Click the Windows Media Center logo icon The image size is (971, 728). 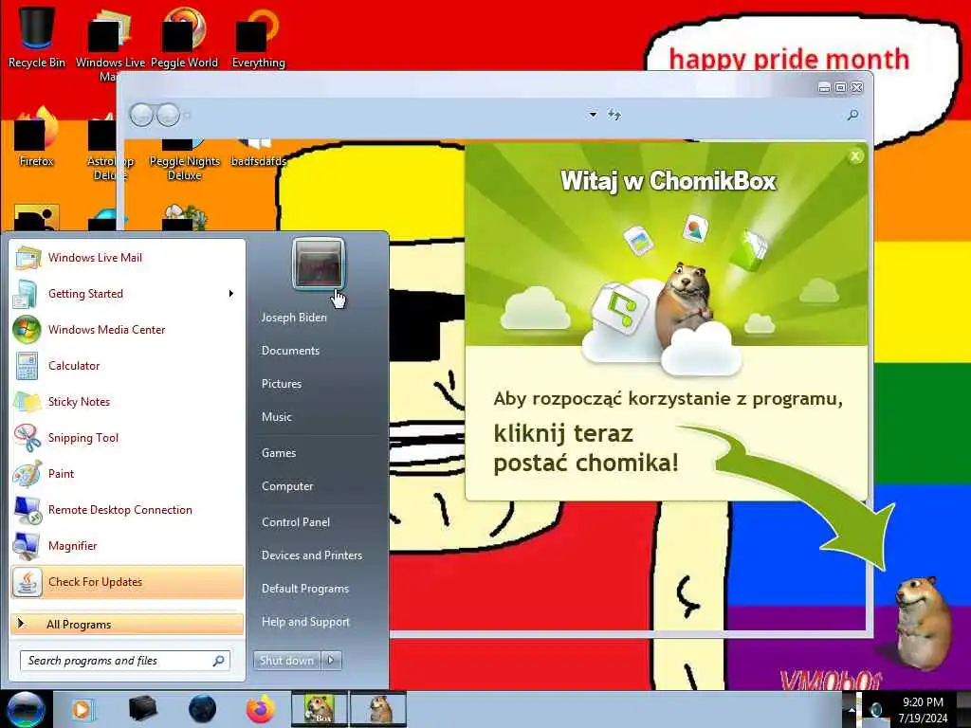[x=27, y=329]
